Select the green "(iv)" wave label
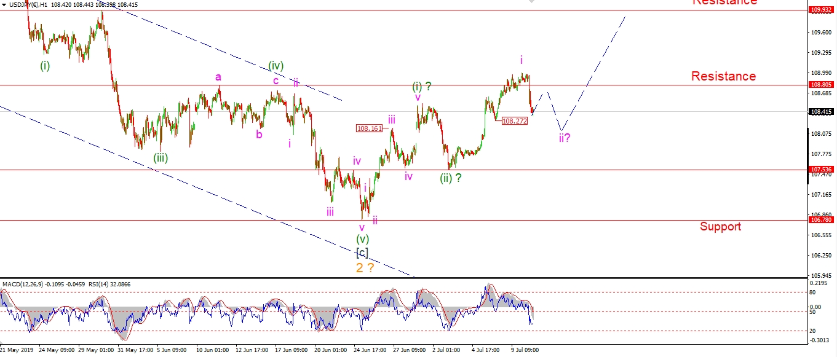 [276, 65]
